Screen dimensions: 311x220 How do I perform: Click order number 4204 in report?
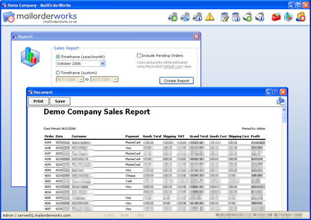point(48,192)
